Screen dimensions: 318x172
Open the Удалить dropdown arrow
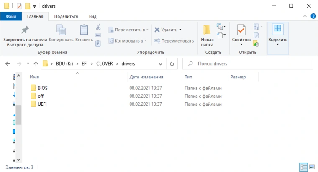(180, 30)
